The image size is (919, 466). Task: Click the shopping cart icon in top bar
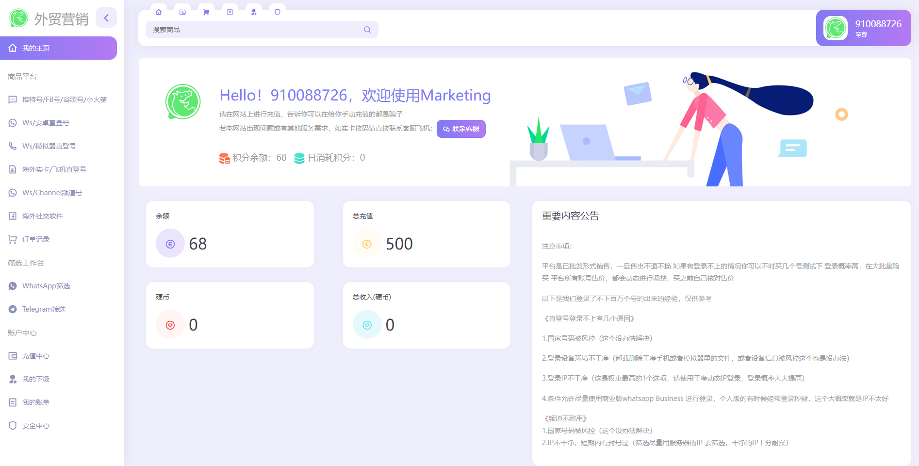(x=206, y=12)
